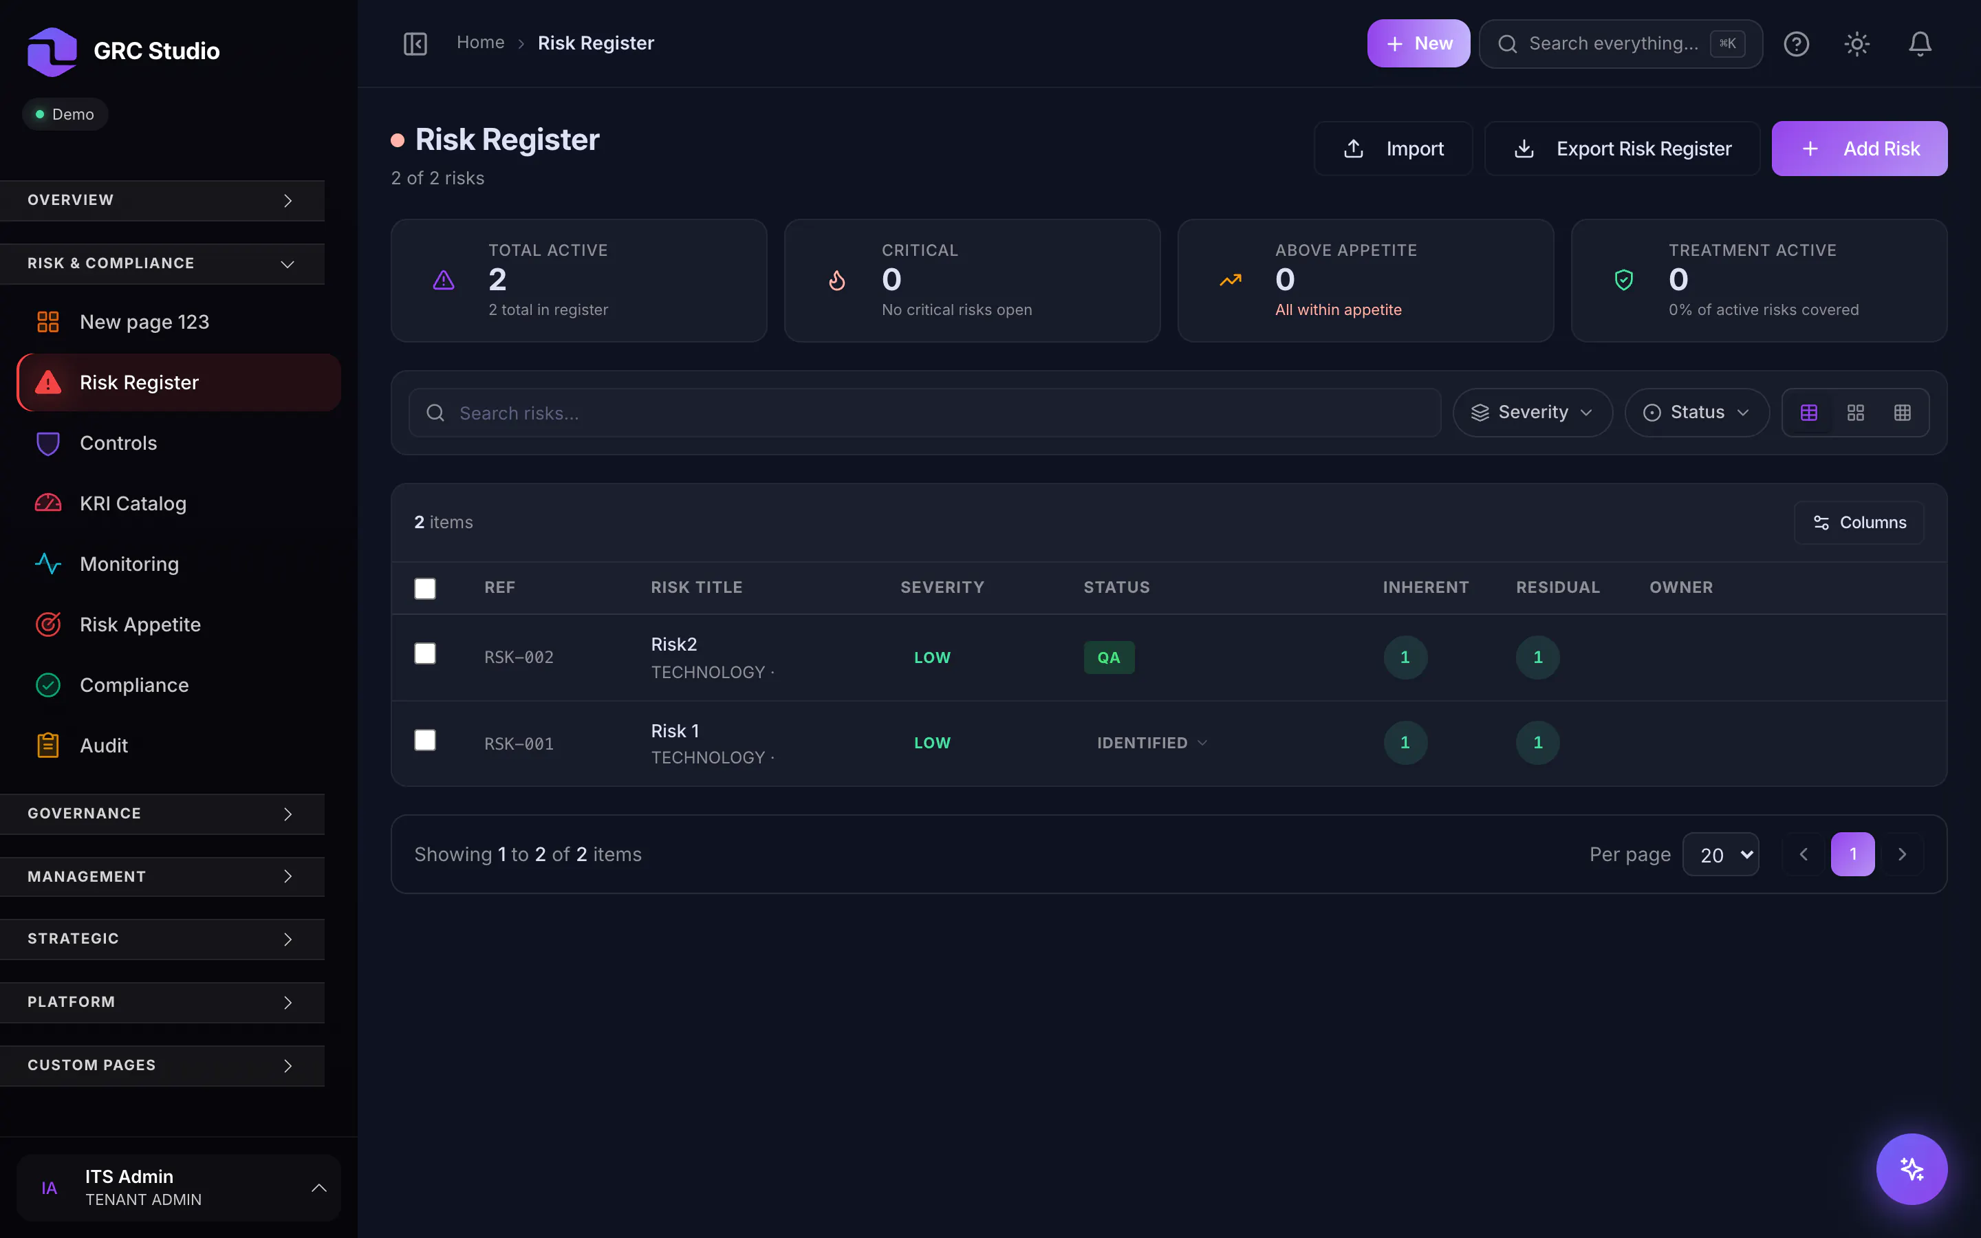Screen dimensions: 1981x1238
Task: Sort by the Owner column header
Action: [1680, 587]
